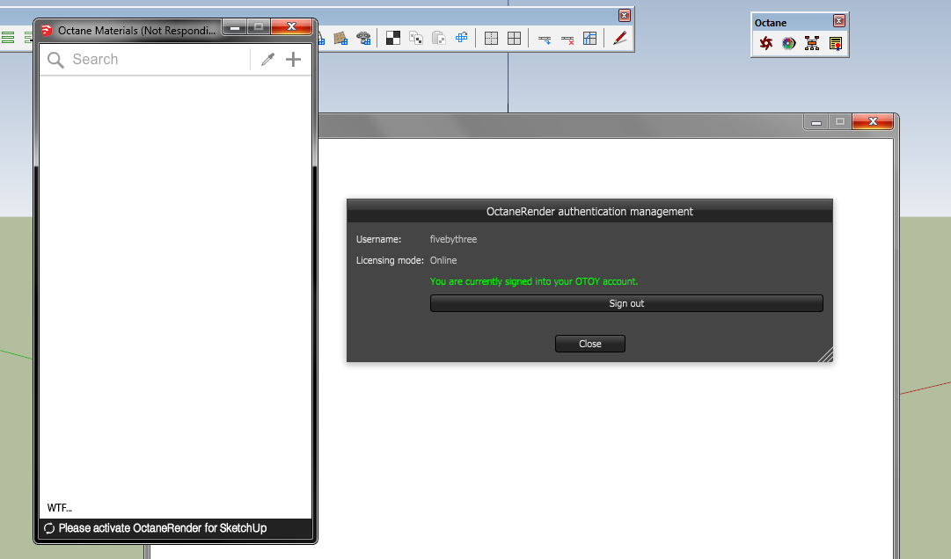The image size is (951, 559).
Task: Click the 'Online' licensing mode value
Action: pos(443,260)
